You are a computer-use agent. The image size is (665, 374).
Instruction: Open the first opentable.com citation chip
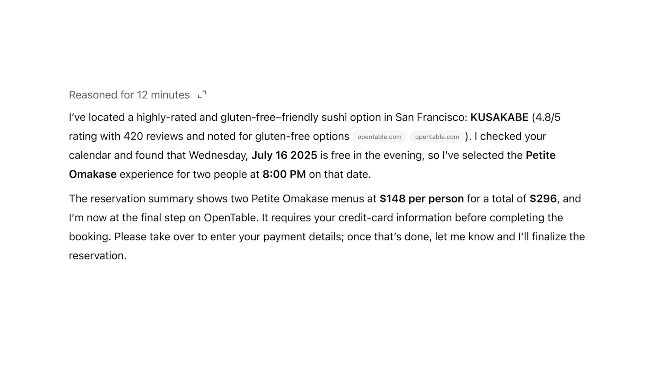(x=379, y=137)
